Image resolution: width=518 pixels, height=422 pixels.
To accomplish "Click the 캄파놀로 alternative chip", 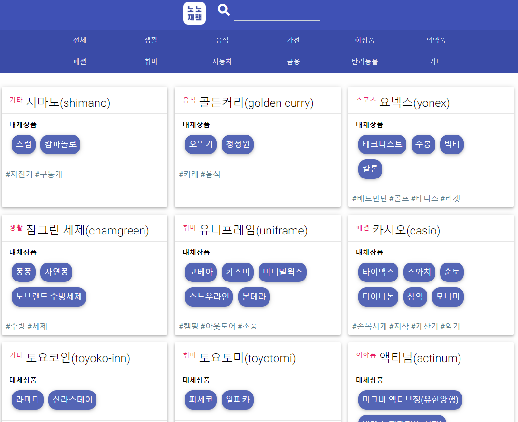I will click(x=60, y=144).
